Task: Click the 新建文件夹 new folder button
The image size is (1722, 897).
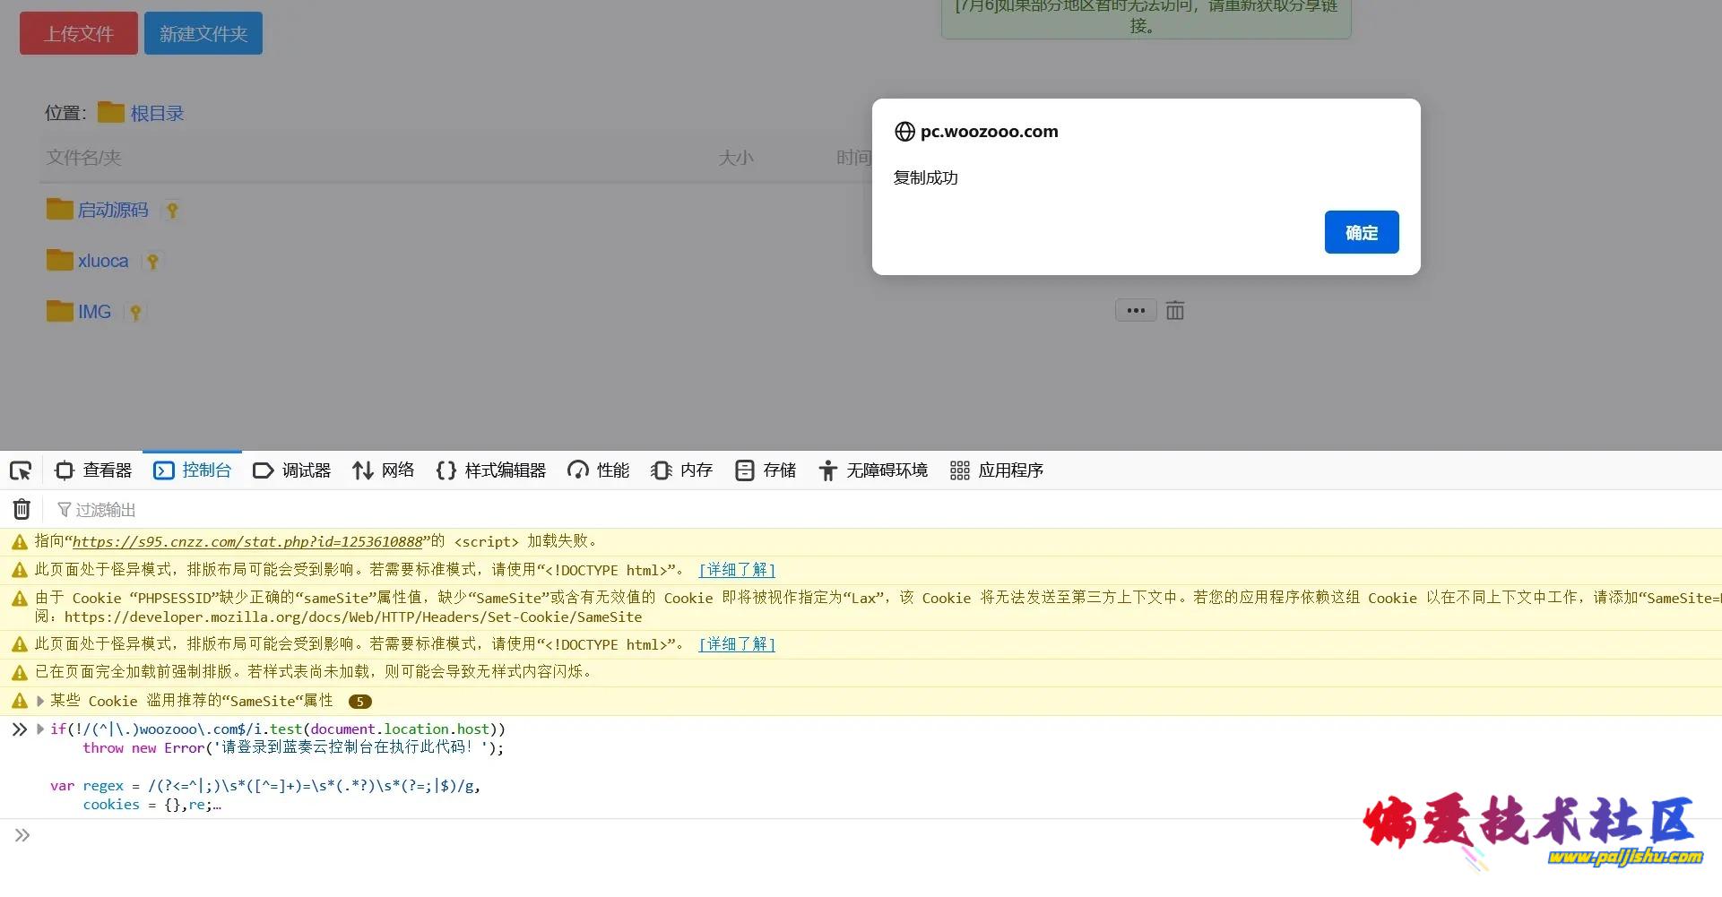Action: tap(203, 33)
